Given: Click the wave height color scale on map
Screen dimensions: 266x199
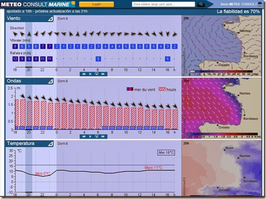Looking at the screenshot, I should [222, 134].
